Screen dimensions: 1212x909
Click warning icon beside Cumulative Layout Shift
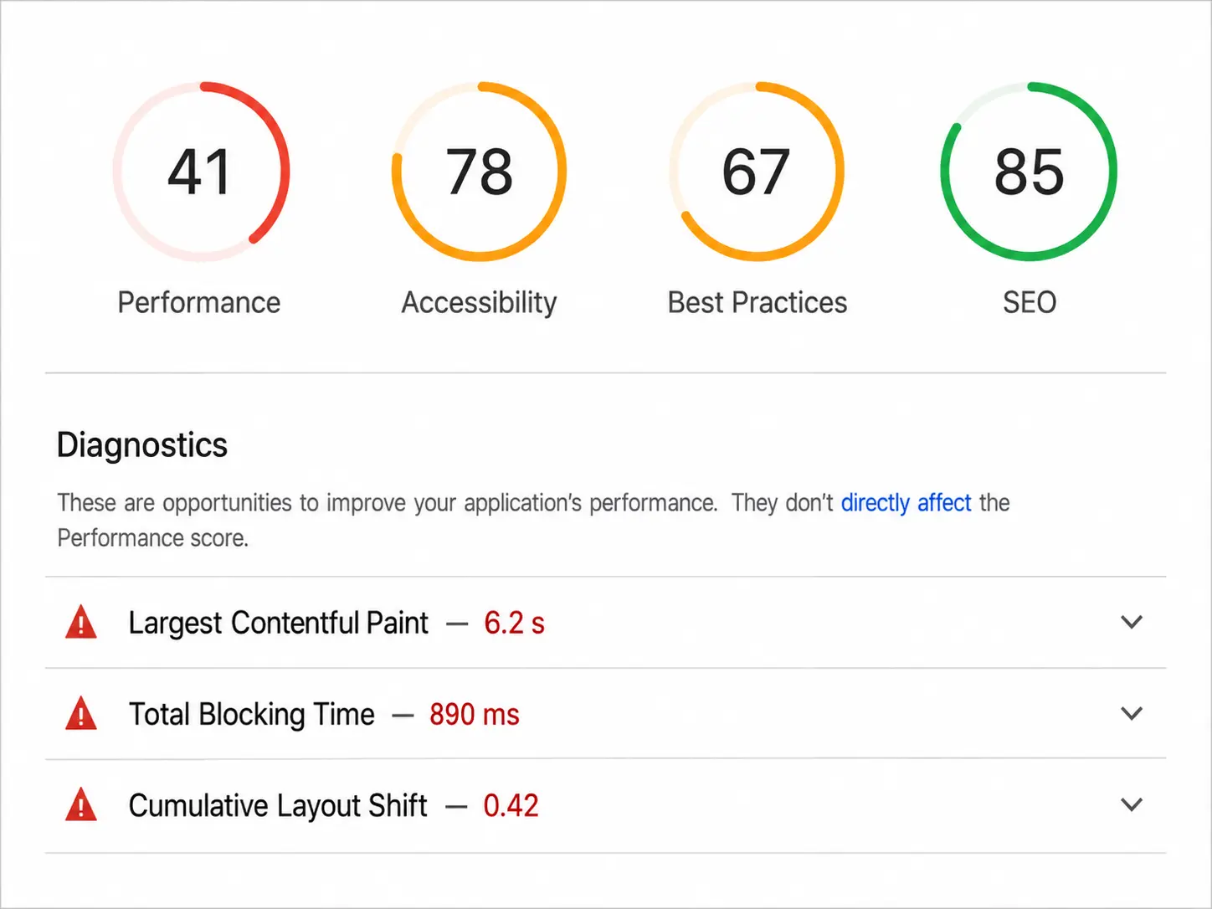81,805
